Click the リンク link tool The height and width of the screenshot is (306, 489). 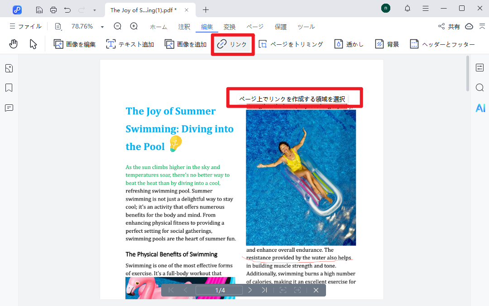232,44
